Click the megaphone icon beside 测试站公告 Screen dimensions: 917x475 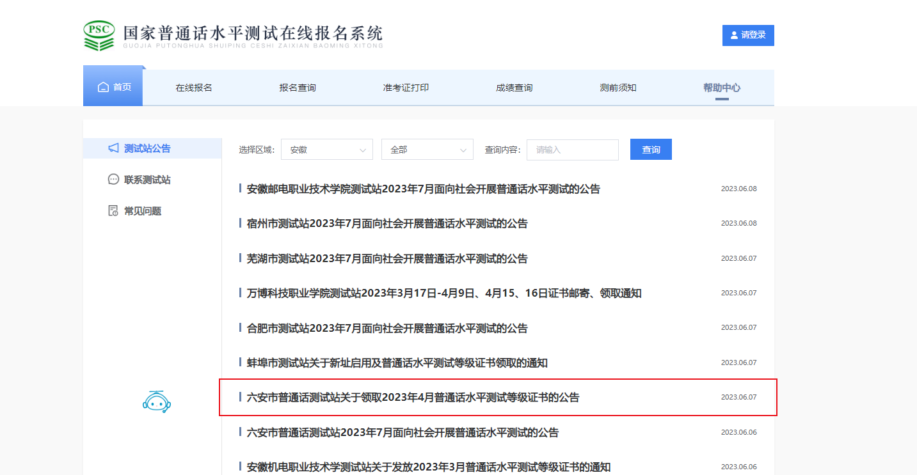tap(113, 148)
